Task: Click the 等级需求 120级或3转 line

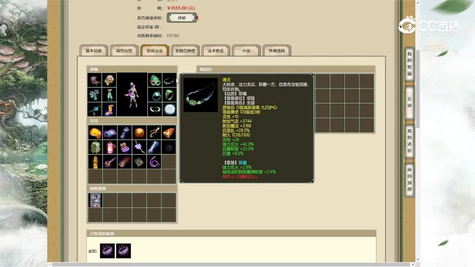Action: (241, 112)
